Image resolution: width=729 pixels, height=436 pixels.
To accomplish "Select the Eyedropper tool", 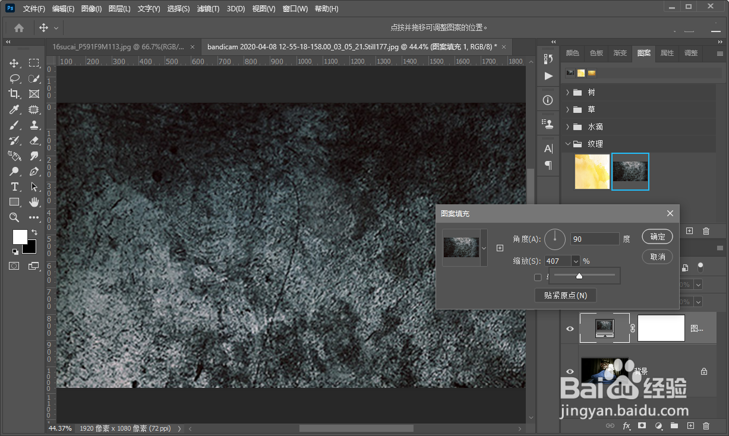I will click(14, 109).
